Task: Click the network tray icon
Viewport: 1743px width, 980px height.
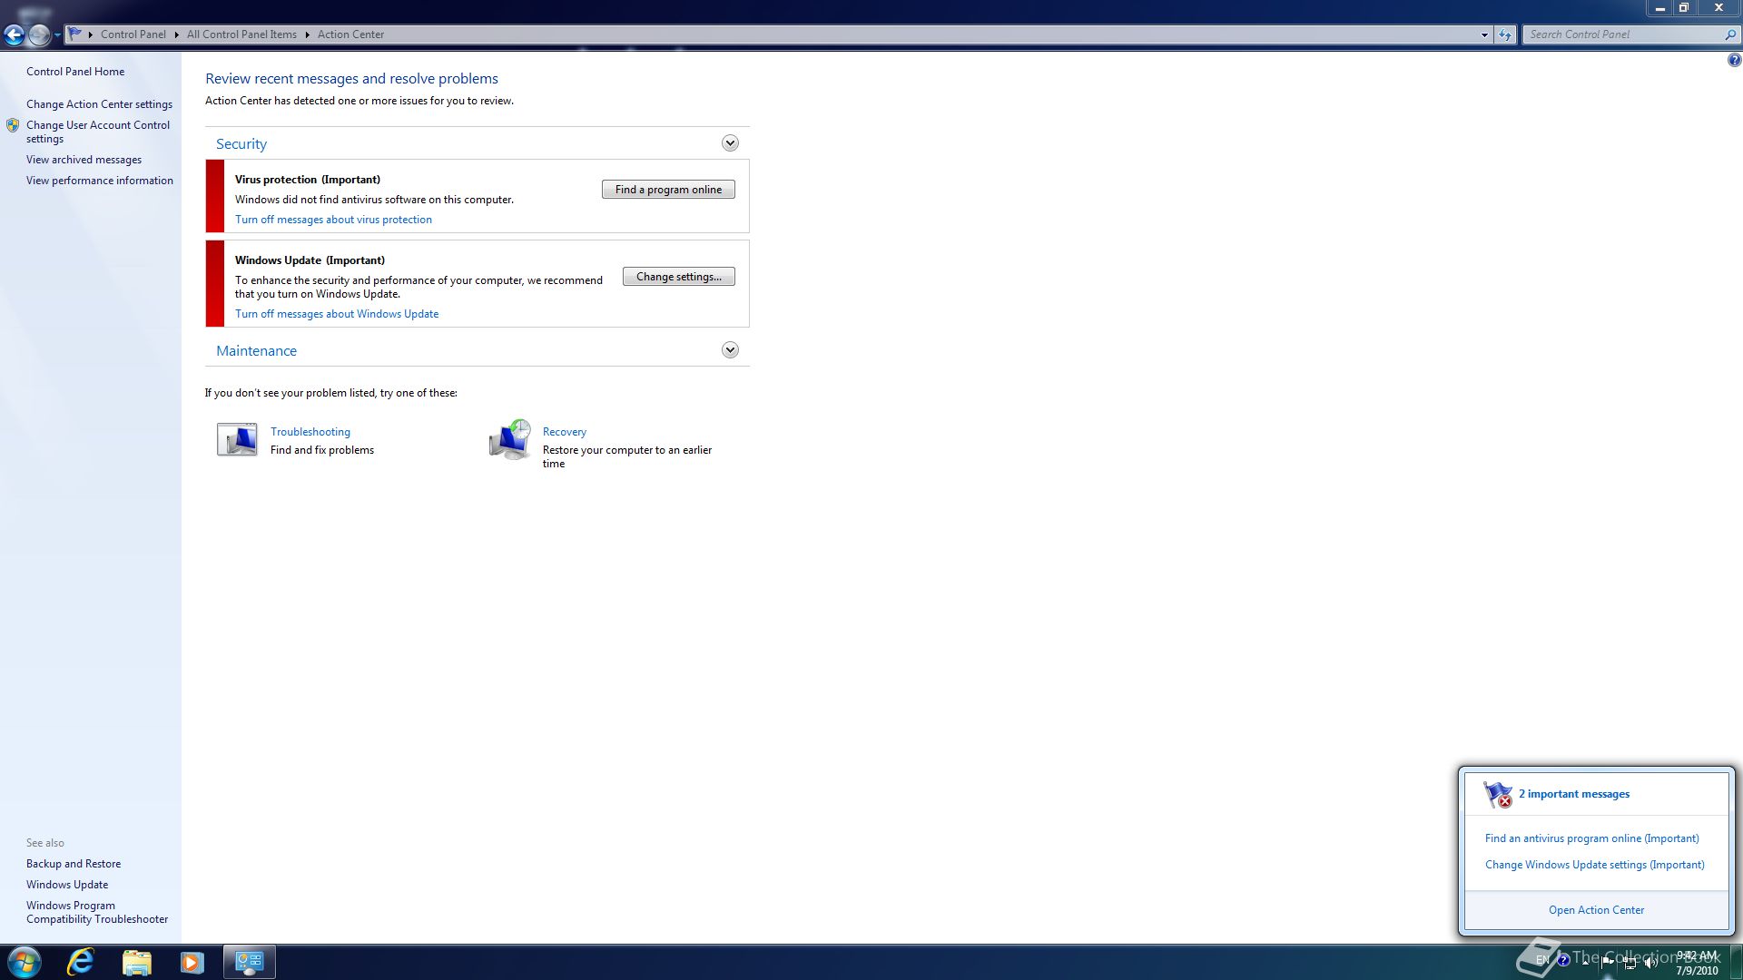Action: (x=1630, y=963)
